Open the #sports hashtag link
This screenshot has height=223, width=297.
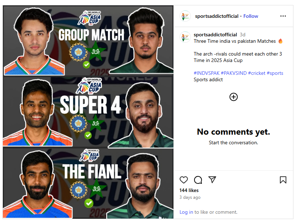[x=275, y=73]
